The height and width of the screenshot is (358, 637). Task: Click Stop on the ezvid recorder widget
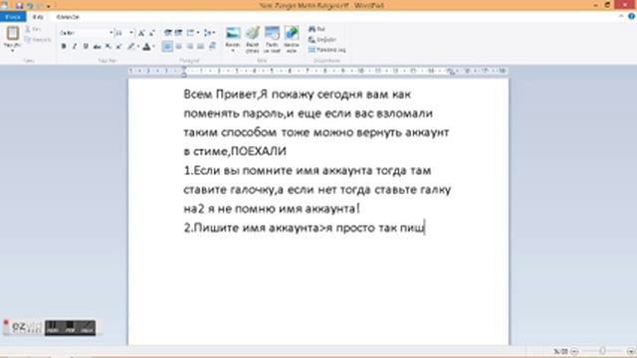click(70, 327)
